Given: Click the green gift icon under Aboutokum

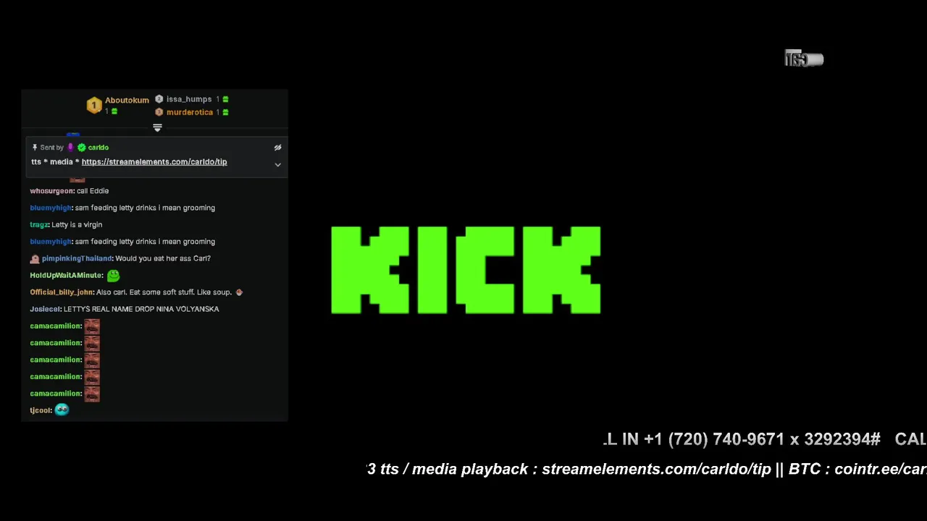Looking at the screenshot, I should pos(114,111).
